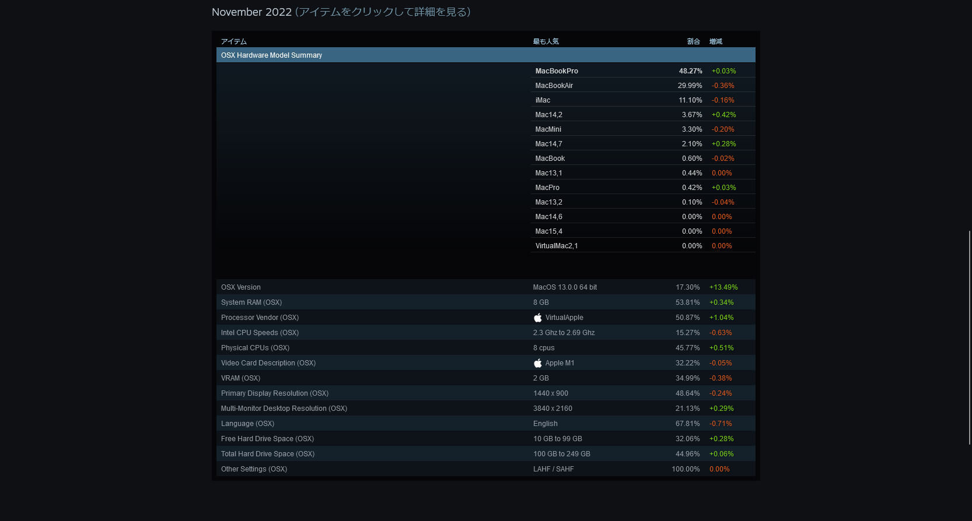The width and height of the screenshot is (972, 521).
Task: Select the MacPro model entry
Action: click(643, 188)
